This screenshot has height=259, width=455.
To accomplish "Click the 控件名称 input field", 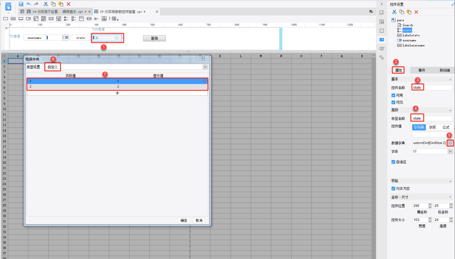I will point(432,88).
